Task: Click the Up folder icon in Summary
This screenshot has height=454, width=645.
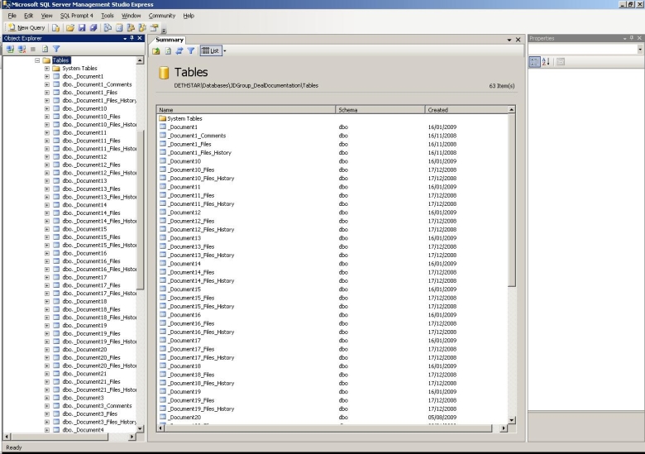Action: pyautogui.click(x=156, y=51)
